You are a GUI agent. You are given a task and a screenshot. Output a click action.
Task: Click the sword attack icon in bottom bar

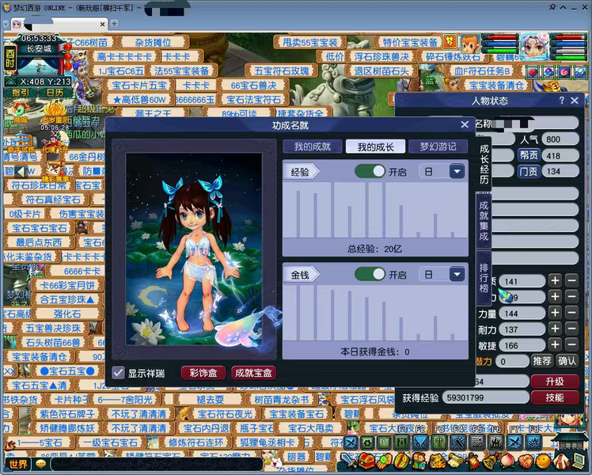(x=348, y=461)
